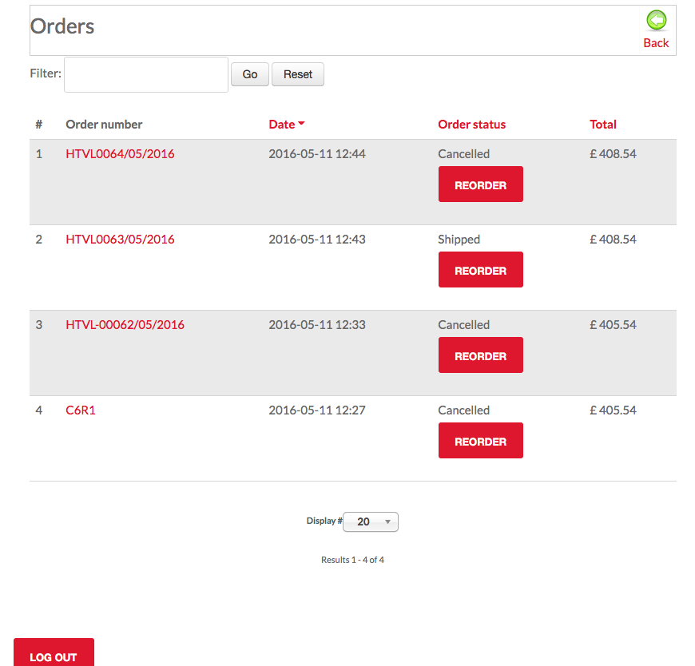This screenshot has height=666, width=695.
Task: Click Cancelled status of order HTVL0064/05/2016
Action: (463, 154)
